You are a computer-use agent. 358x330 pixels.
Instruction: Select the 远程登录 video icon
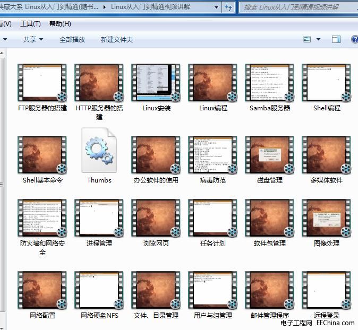326,290
